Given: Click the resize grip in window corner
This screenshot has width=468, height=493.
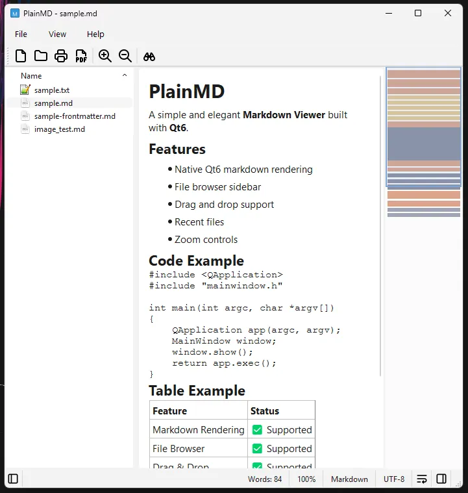Looking at the screenshot, I should click(x=458, y=484).
